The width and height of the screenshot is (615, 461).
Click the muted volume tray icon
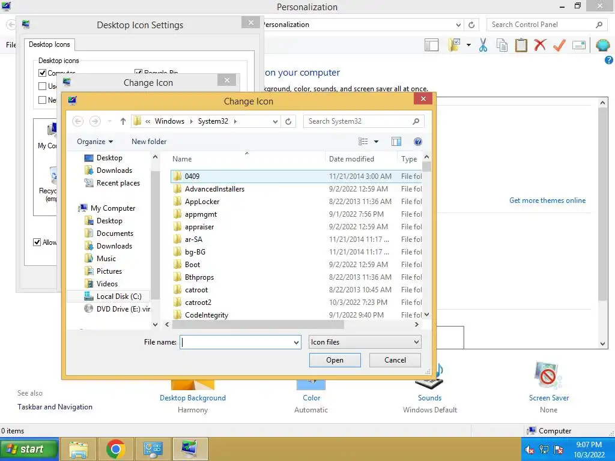coord(529,450)
